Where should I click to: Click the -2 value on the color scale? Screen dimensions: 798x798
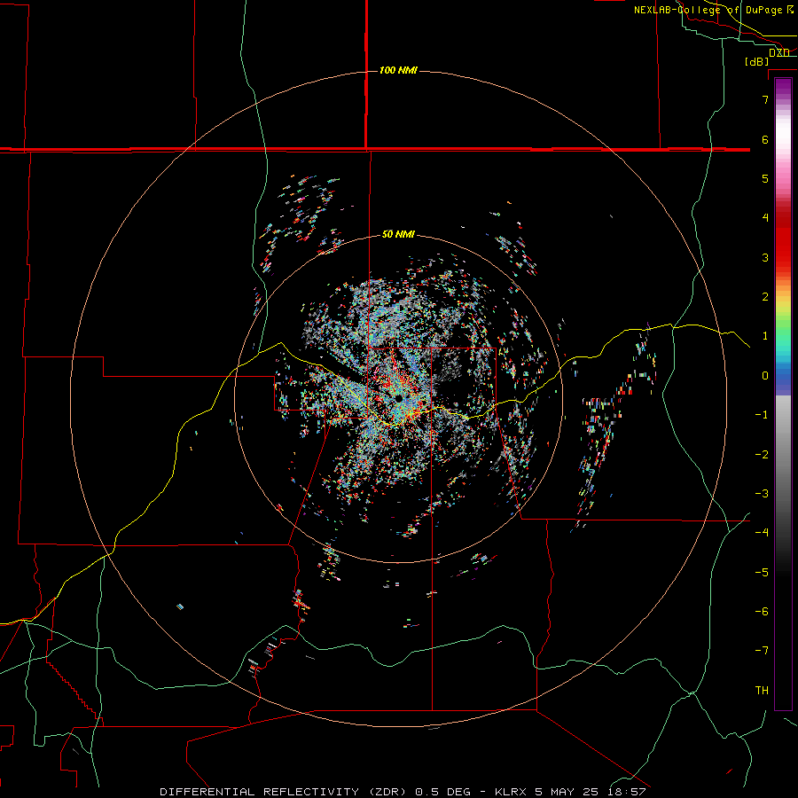[762, 455]
